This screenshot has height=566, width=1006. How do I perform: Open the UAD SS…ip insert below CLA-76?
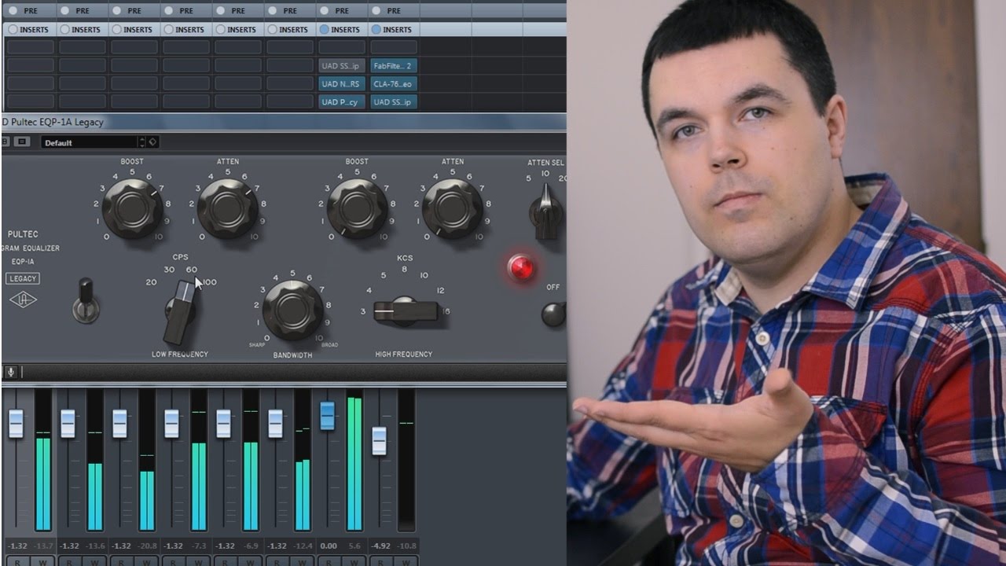pyautogui.click(x=394, y=102)
